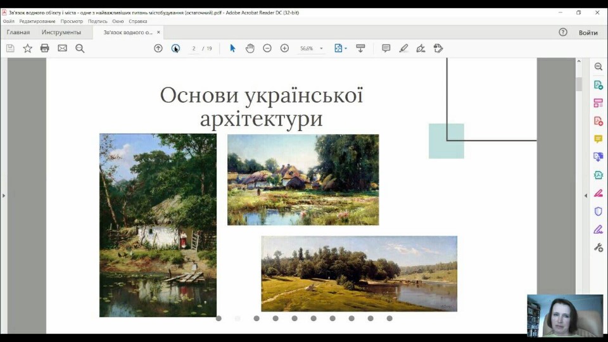Click the Войти sign-in button
The width and height of the screenshot is (608, 342).
coord(588,32)
